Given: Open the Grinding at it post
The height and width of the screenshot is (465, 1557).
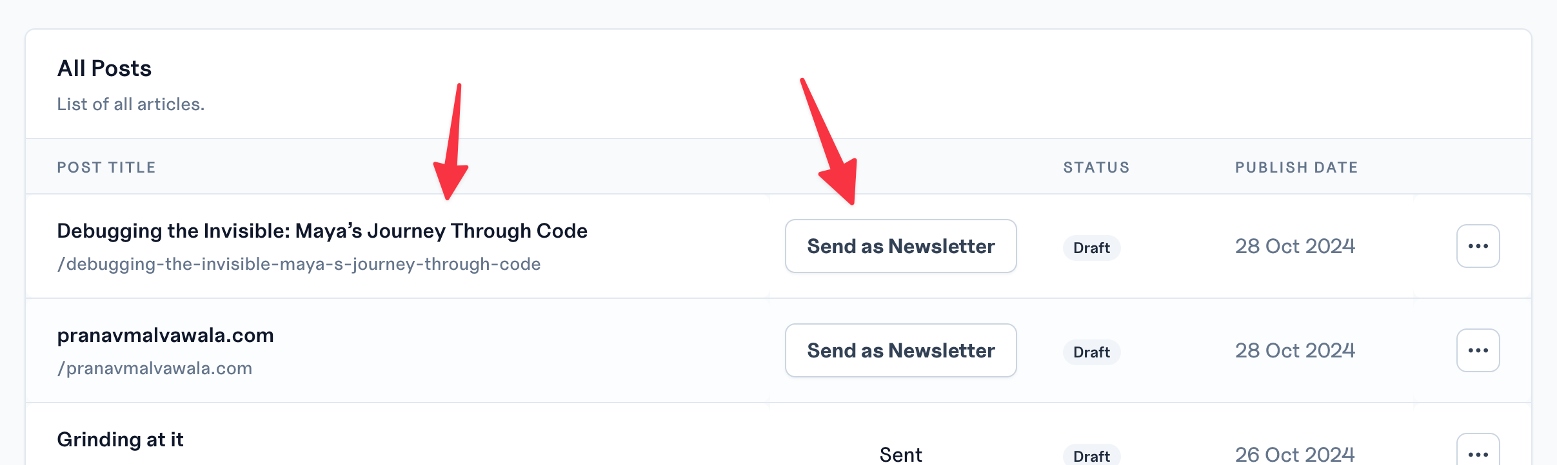Looking at the screenshot, I should [x=120, y=440].
